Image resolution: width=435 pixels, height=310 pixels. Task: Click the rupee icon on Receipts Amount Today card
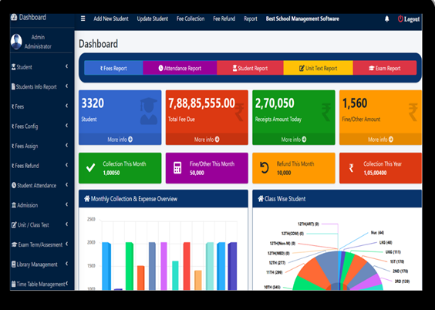pyautogui.click(x=326, y=112)
